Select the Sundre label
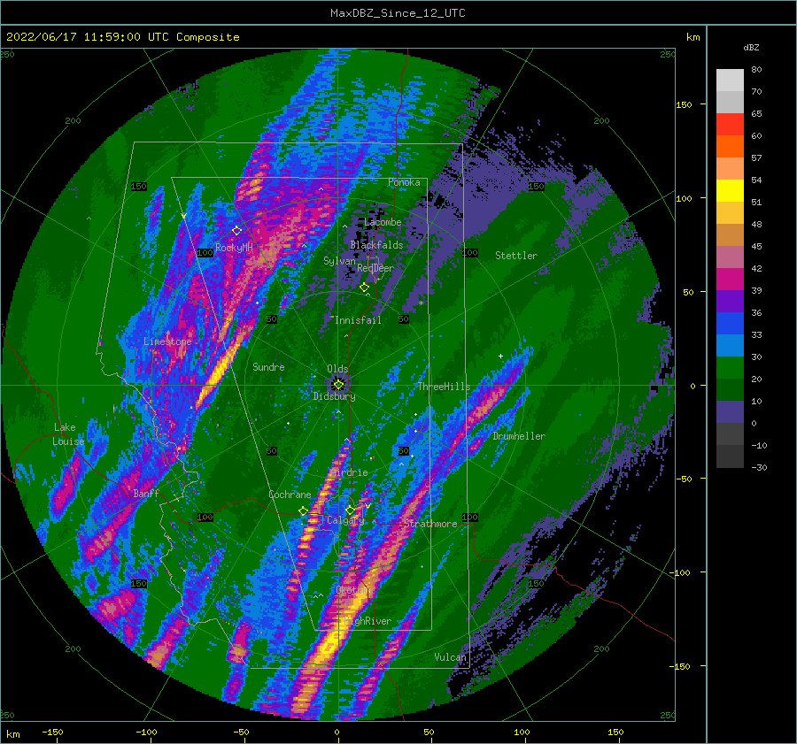The height and width of the screenshot is (744, 797). click(268, 366)
